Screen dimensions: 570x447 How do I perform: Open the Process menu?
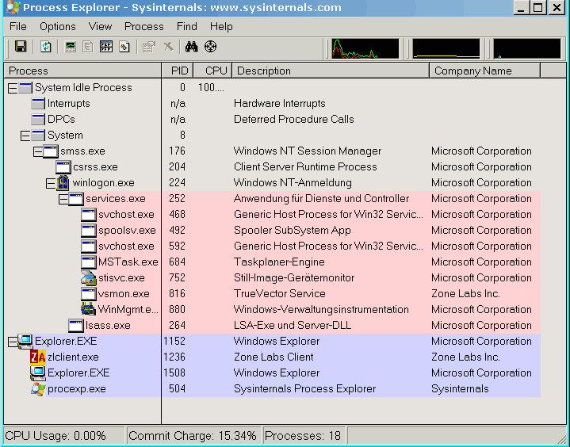click(x=144, y=26)
